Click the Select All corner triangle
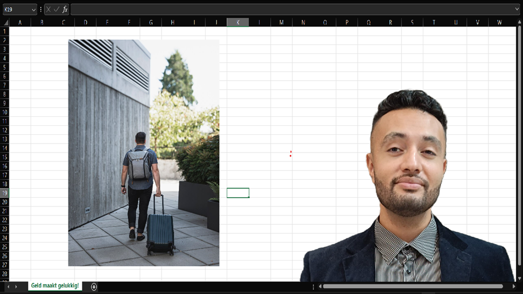The height and width of the screenshot is (294, 523). coord(5,22)
